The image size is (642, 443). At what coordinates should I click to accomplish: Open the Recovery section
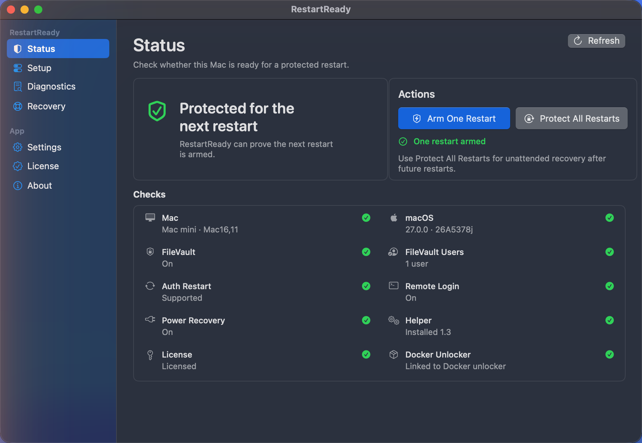click(58, 106)
